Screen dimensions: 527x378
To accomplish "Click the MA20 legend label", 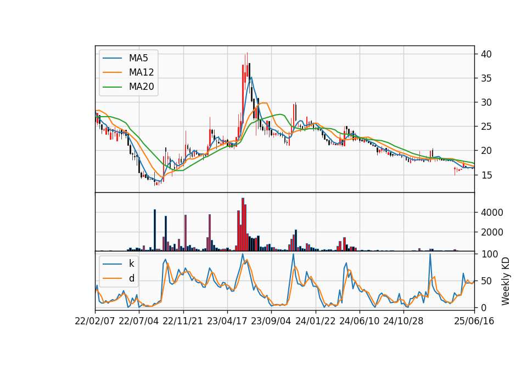I will click(x=141, y=87).
